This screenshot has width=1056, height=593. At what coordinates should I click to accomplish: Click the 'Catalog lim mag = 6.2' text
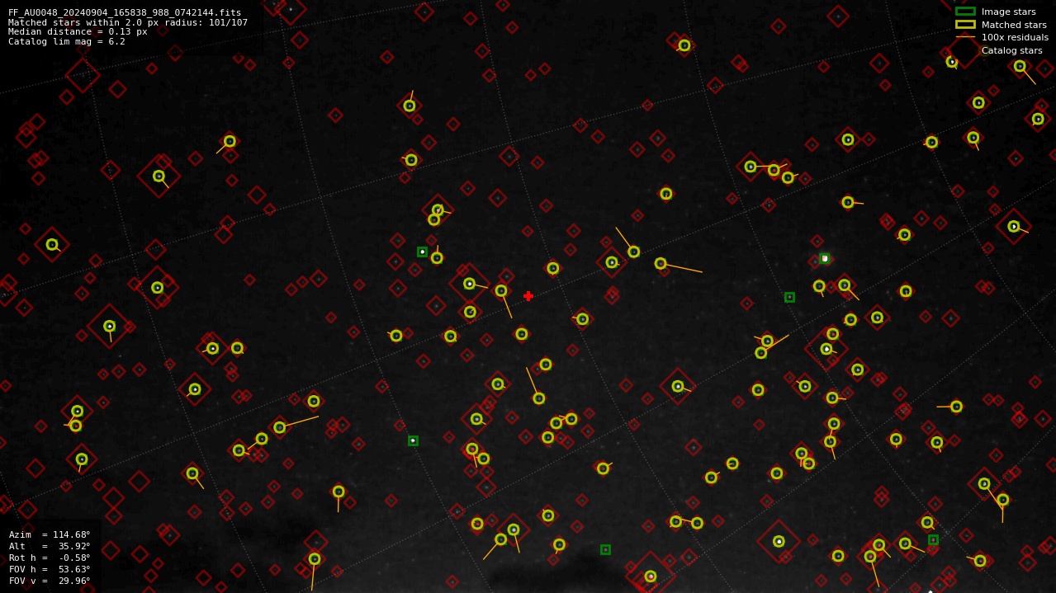click(67, 41)
